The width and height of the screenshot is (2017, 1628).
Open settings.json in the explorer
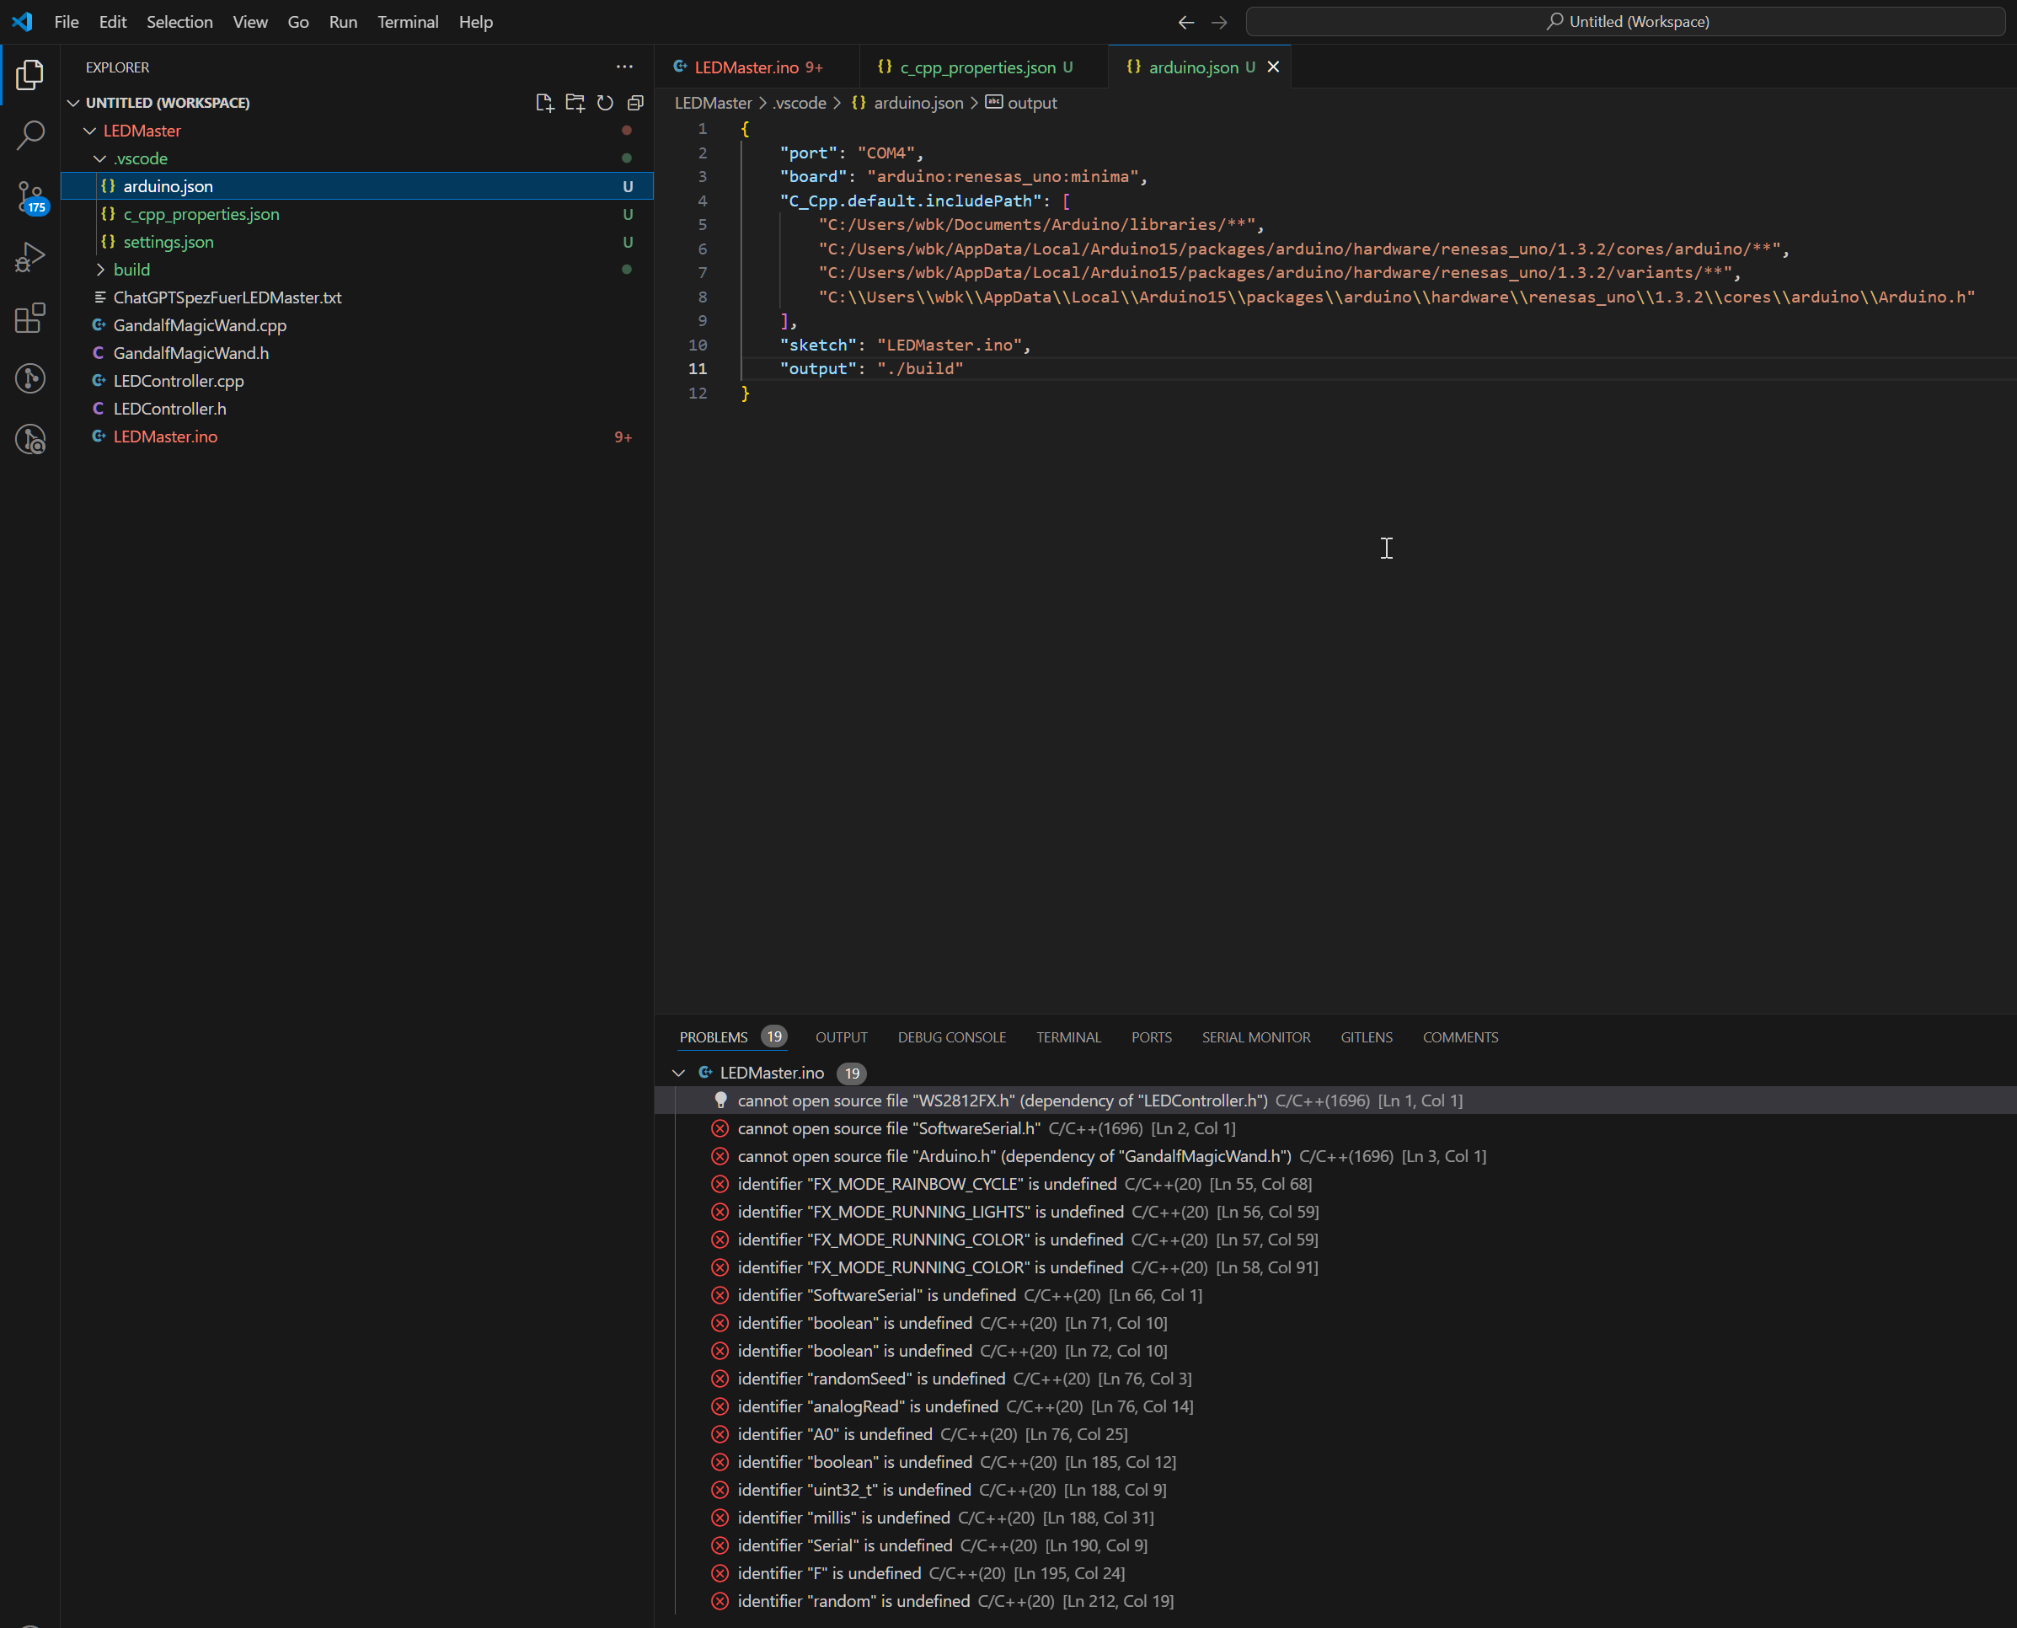point(357,242)
